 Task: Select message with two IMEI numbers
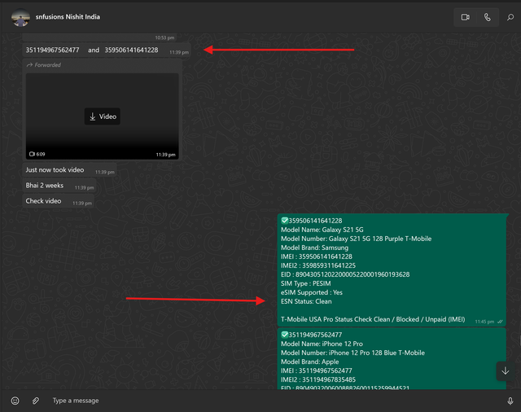click(x=107, y=50)
